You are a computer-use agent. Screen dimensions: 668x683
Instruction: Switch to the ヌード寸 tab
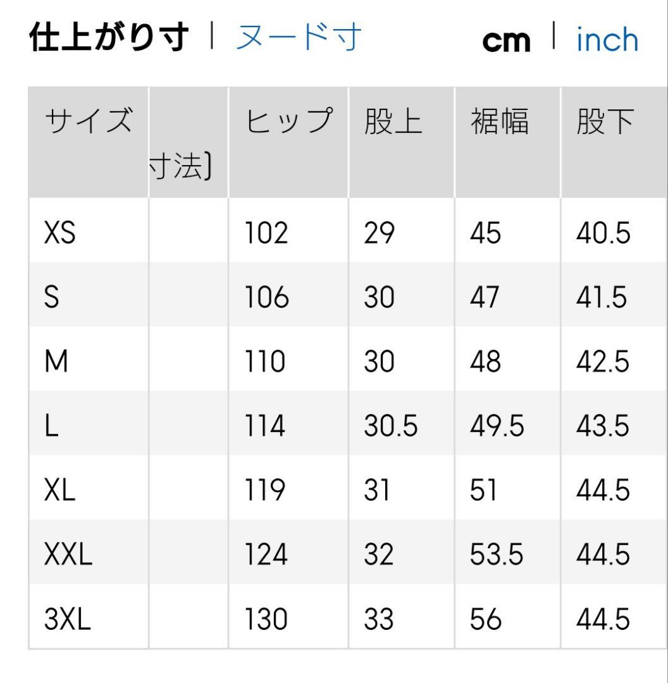click(298, 38)
